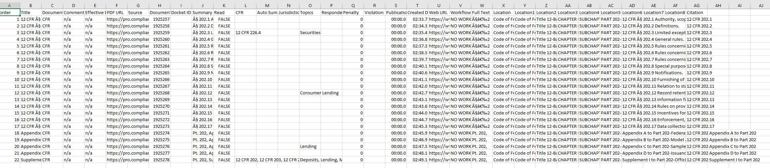The image size is (770, 168).
Task: Select the created time 02:40.1 cell
Action: tap(417, 66)
